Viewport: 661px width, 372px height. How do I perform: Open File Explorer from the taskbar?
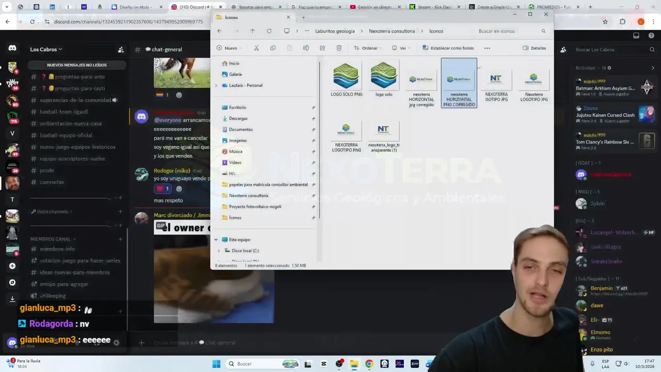354,364
